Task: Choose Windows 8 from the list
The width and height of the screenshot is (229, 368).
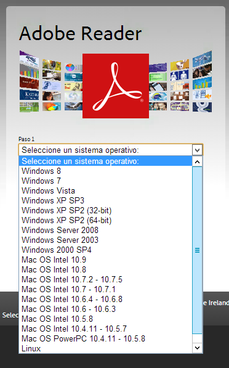Action: tap(105, 171)
